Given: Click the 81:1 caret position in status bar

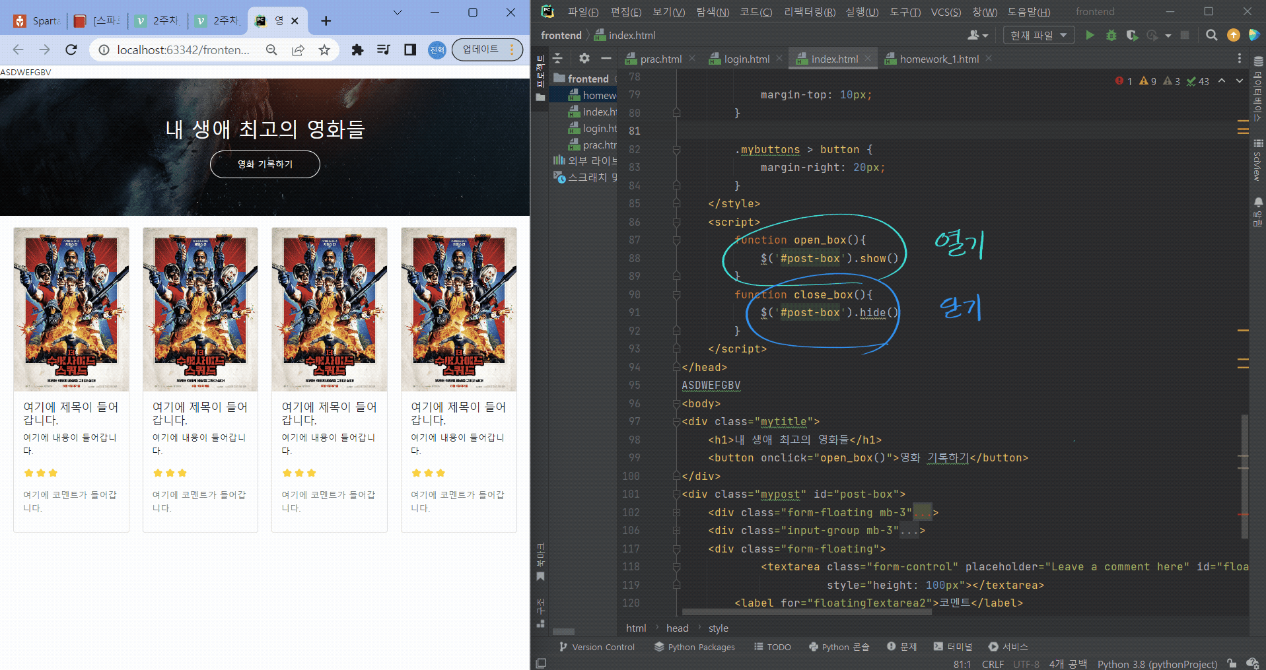Looking at the screenshot, I should [962, 664].
